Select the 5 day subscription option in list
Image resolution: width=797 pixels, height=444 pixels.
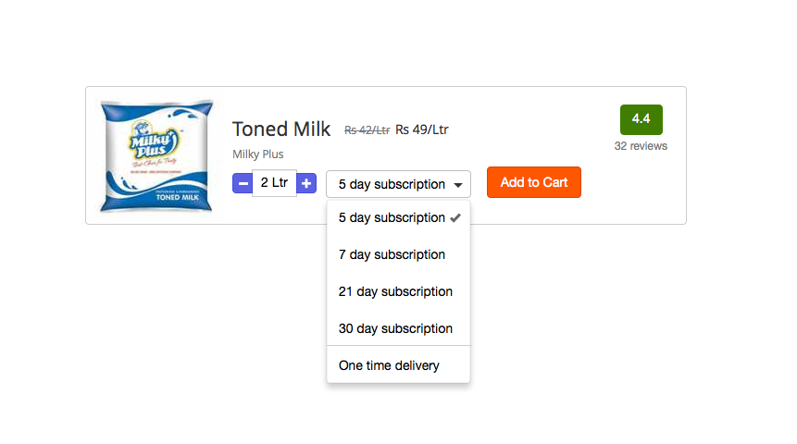(x=392, y=218)
